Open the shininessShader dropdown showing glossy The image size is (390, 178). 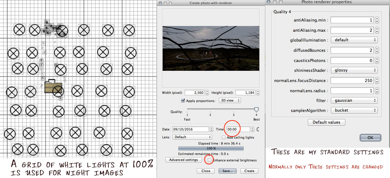point(354,70)
